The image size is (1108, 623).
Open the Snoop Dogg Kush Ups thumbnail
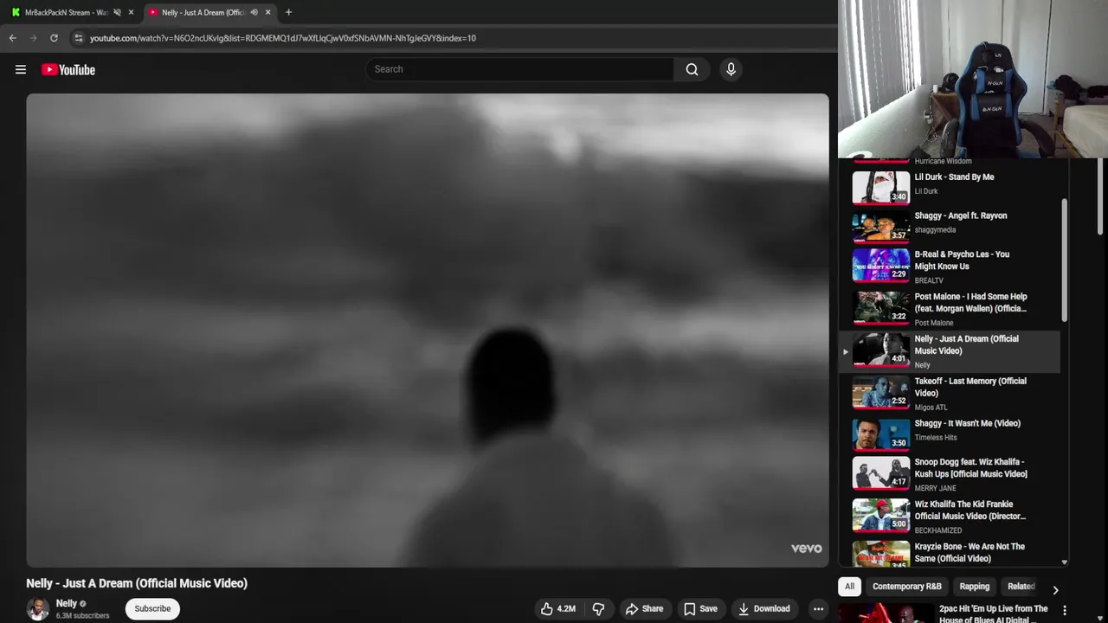pos(881,473)
